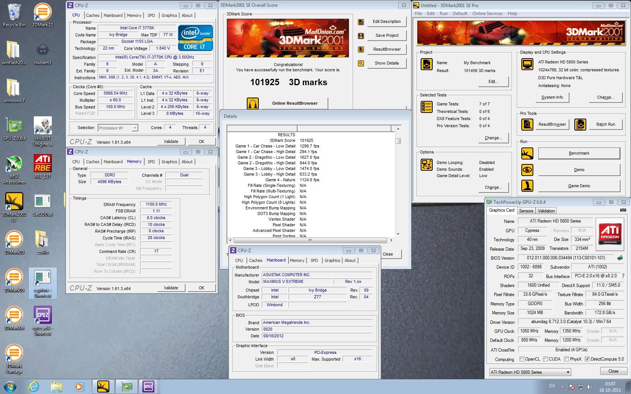Click OK in the CPU-Z Memory window

click(201, 288)
